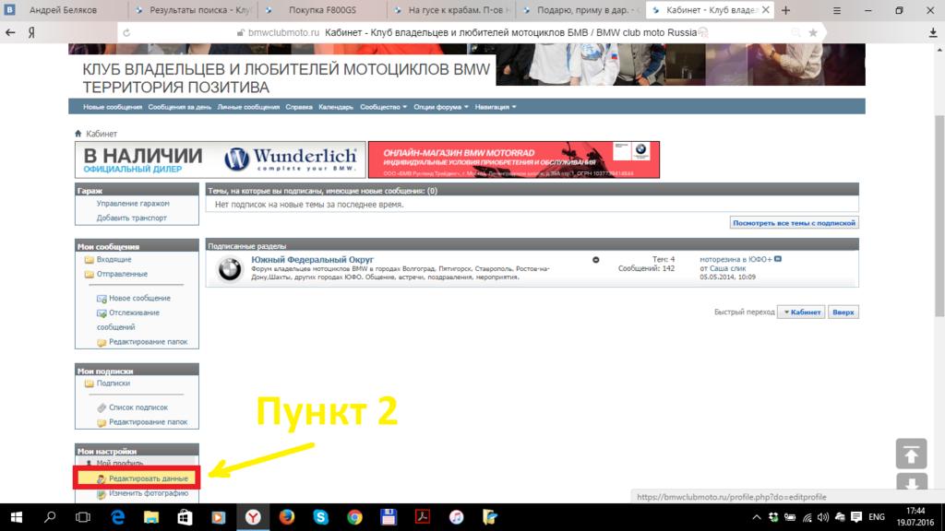Open the Опции форума dropdown
The width and height of the screenshot is (945, 531).
441,107
